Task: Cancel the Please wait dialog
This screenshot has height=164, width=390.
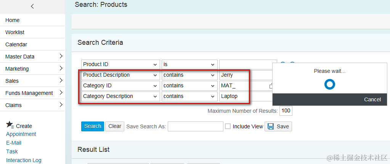Action: pos(372,99)
